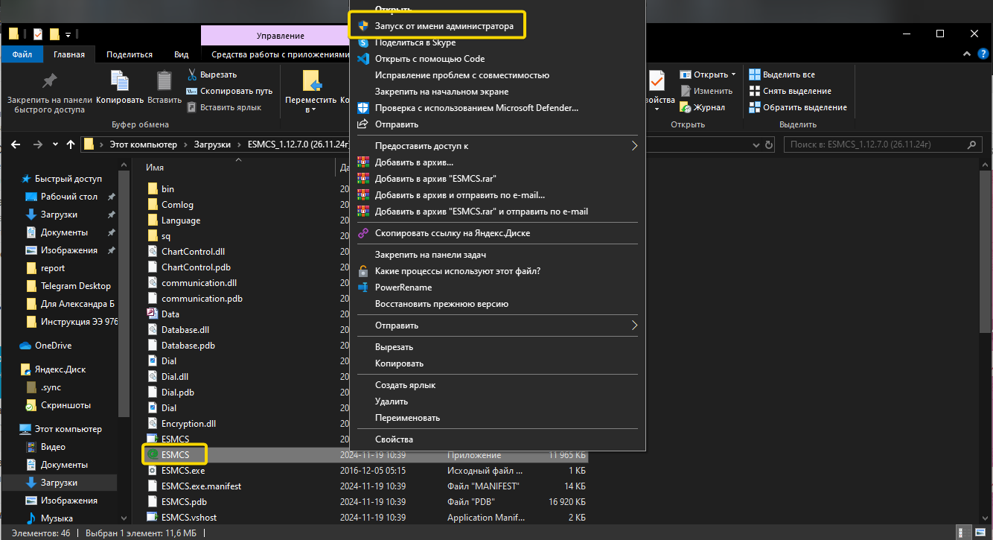Expand the Предоставить доступ к submenu
Image resolution: width=993 pixels, height=540 pixels.
[x=635, y=146]
